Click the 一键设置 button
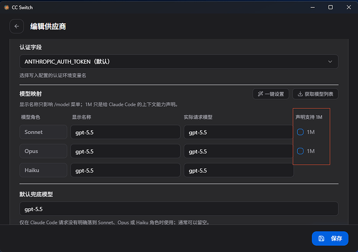Image resolution: width=358 pixels, height=252 pixels. [x=271, y=94]
